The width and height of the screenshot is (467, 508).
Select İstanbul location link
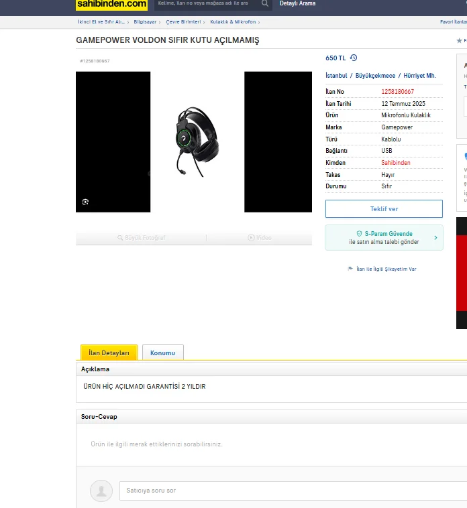(336, 76)
